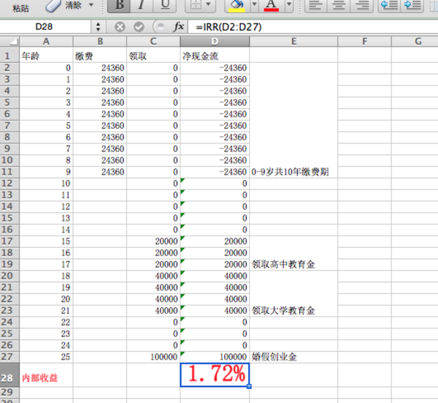
Task: Select column D header
Action: coord(215,42)
